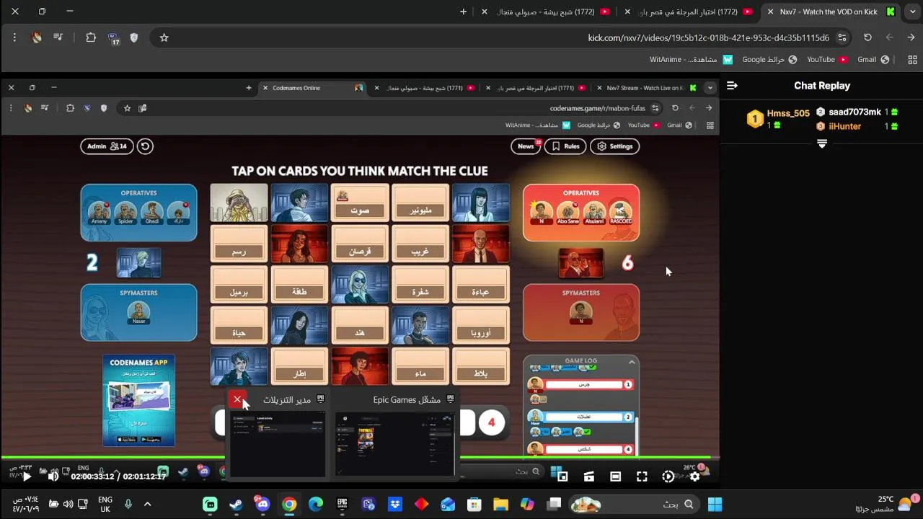Open Task View on taskbar

pyautogui.click(x=554, y=504)
